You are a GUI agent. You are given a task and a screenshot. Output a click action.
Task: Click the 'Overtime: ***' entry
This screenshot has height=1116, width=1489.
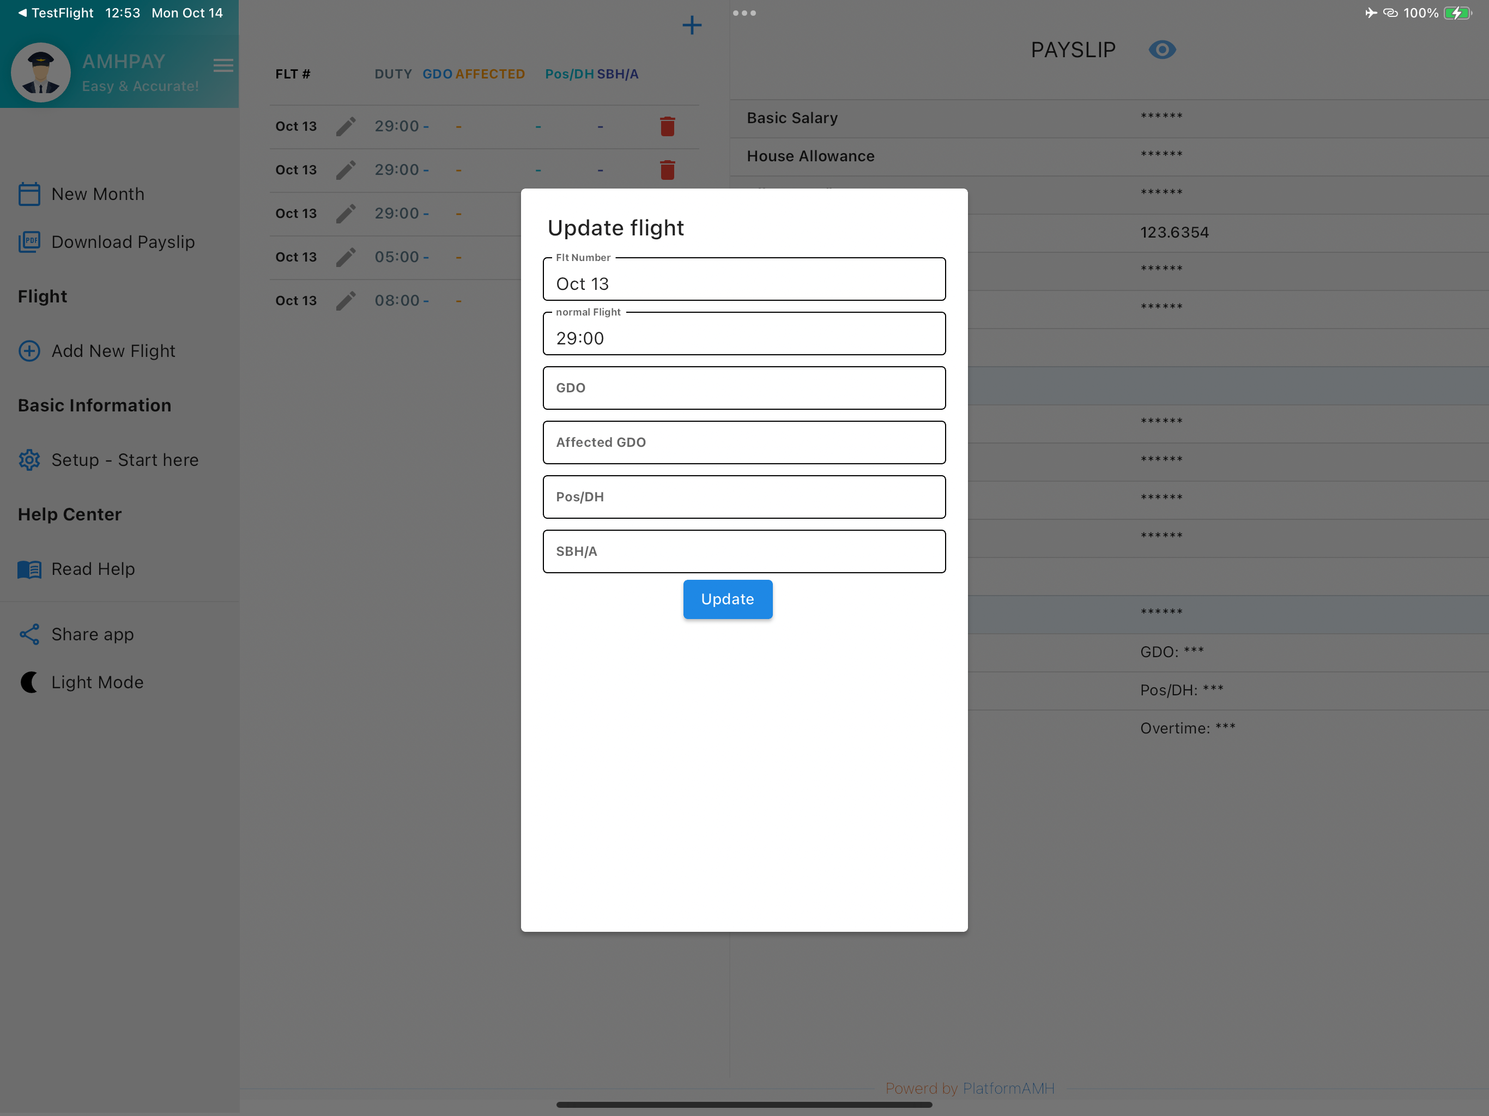(1188, 729)
